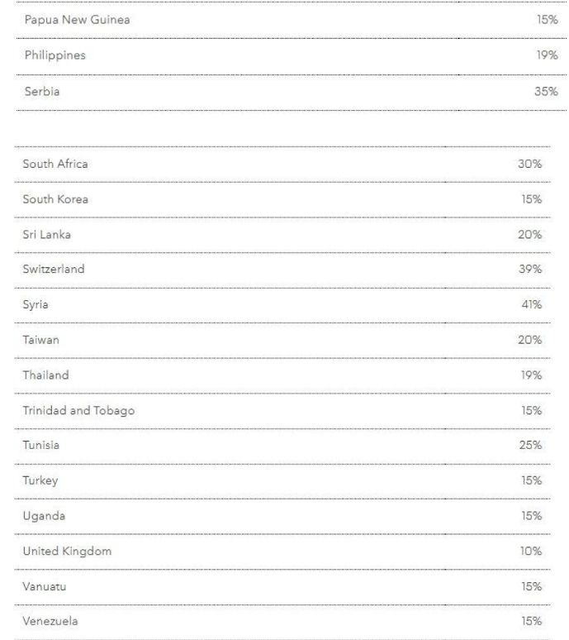The height and width of the screenshot is (640, 569).
Task: Select the Turkey country name
Action: 40,480
